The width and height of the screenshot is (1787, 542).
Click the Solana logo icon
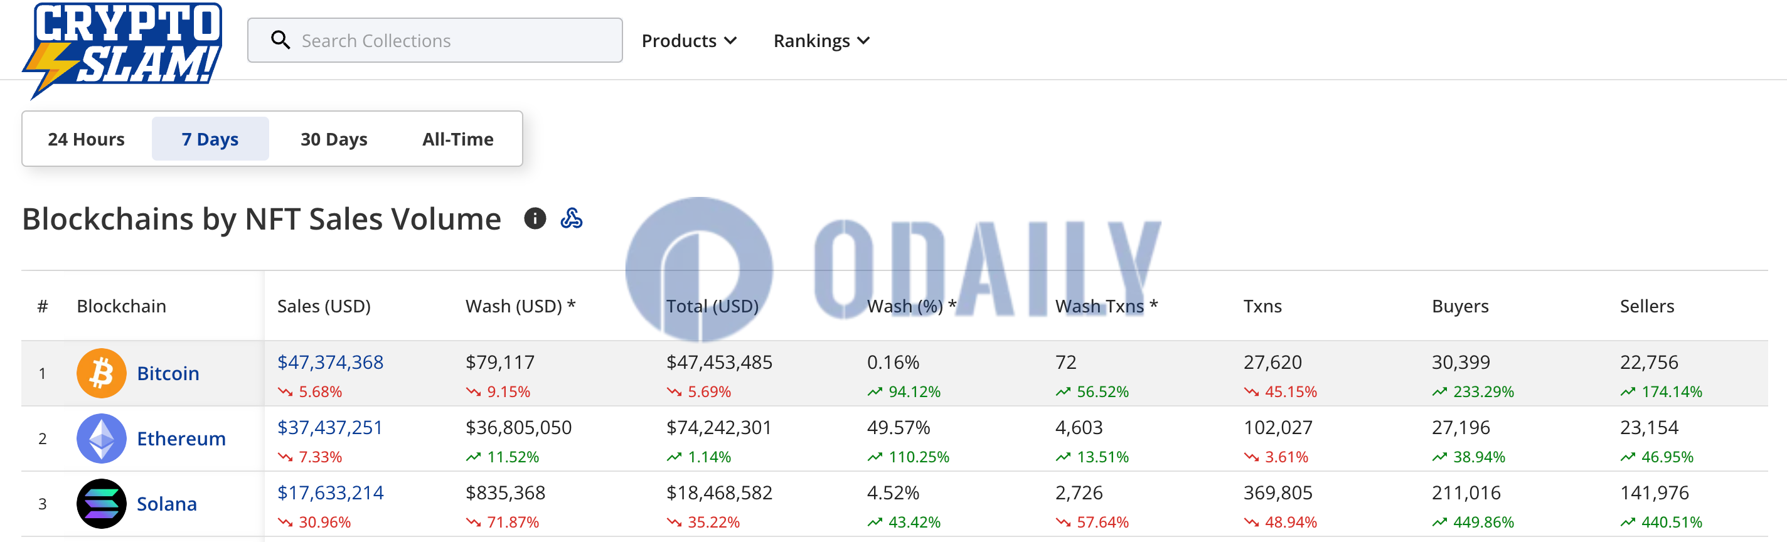click(101, 504)
